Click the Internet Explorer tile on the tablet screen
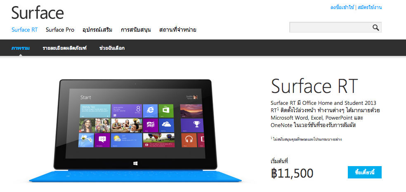406x192 pixels. click(150, 111)
